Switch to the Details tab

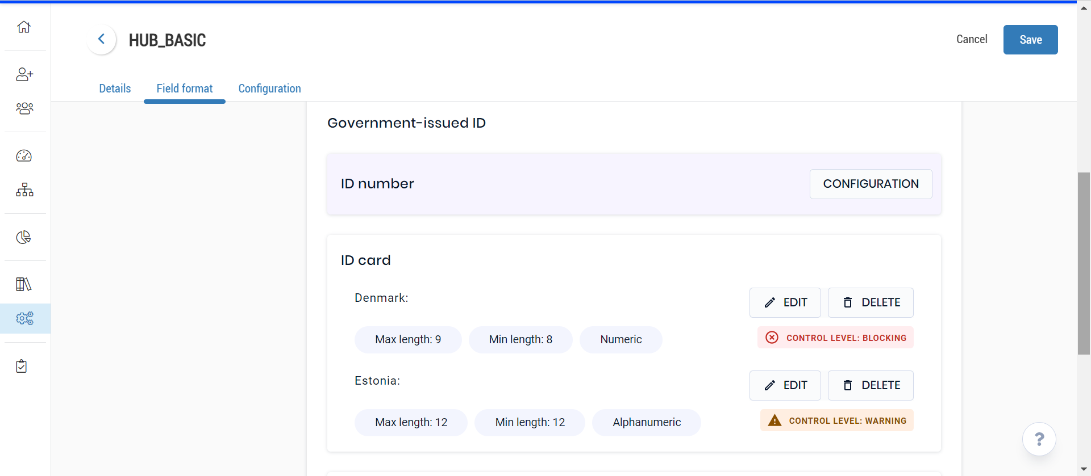click(x=115, y=89)
